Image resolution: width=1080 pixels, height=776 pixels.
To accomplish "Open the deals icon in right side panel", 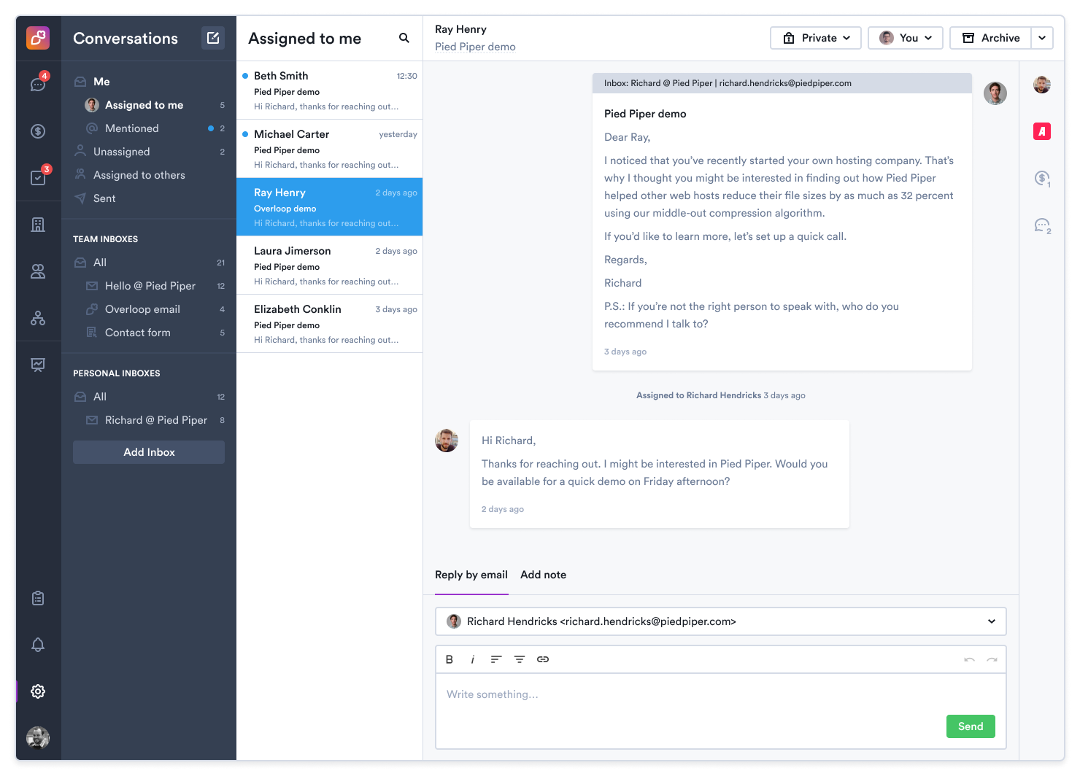I will click(x=1043, y=179).
